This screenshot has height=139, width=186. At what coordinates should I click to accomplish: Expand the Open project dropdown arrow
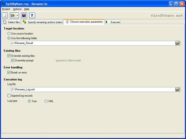click(x=17, y=15)
